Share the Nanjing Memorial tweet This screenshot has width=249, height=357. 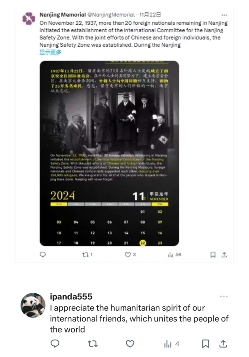[224, 255]
